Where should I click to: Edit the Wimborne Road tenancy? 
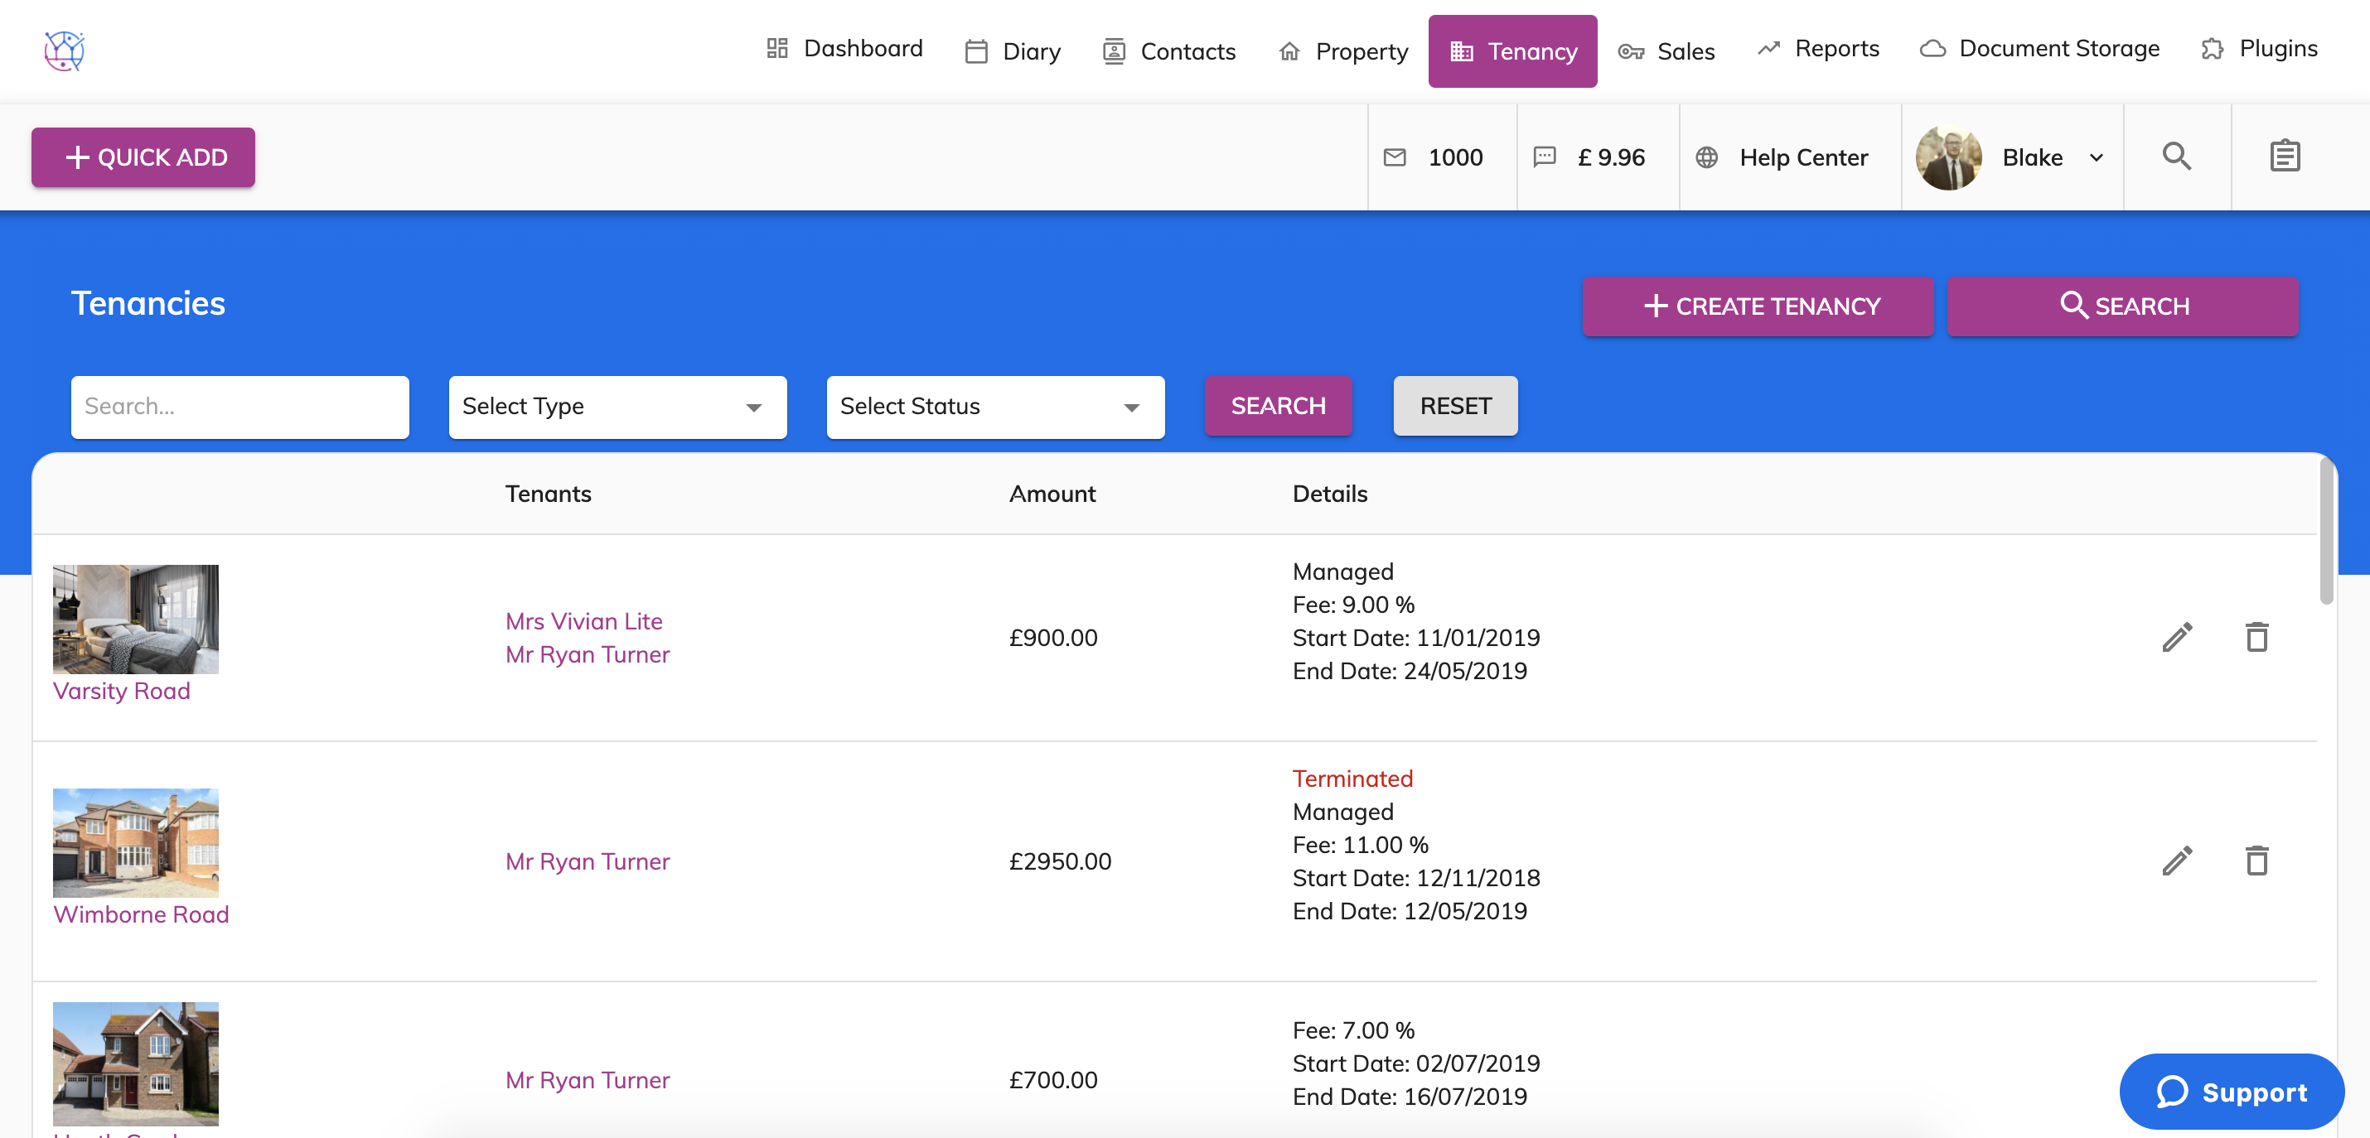2177,861
